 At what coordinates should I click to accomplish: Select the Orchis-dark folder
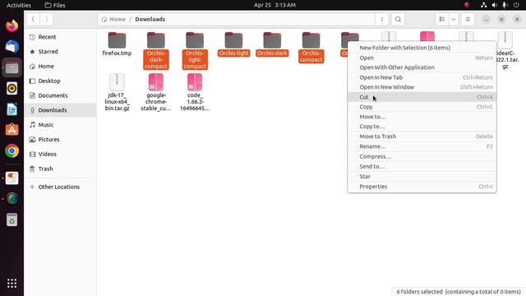[272, 44]
